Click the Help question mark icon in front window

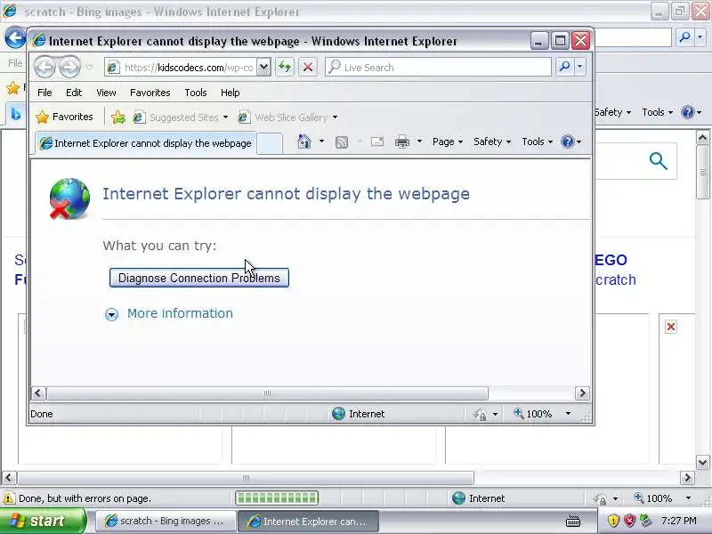coord(567,142)
